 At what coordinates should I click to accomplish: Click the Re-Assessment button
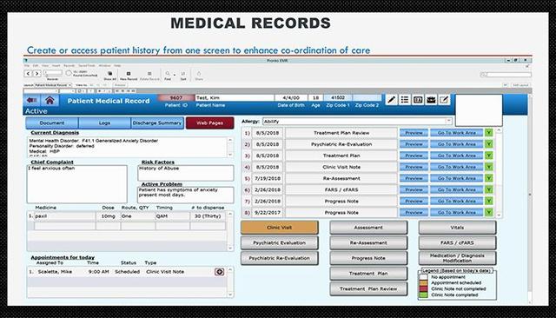pyautogui.click(x=368, y=242)
